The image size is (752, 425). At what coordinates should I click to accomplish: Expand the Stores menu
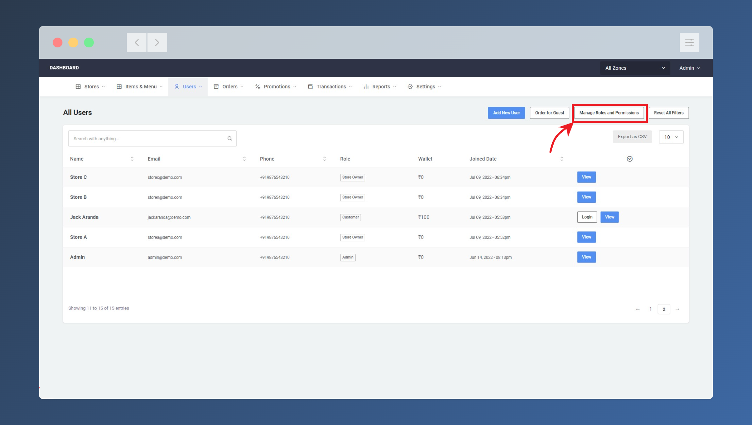click(x=90, y=87)
